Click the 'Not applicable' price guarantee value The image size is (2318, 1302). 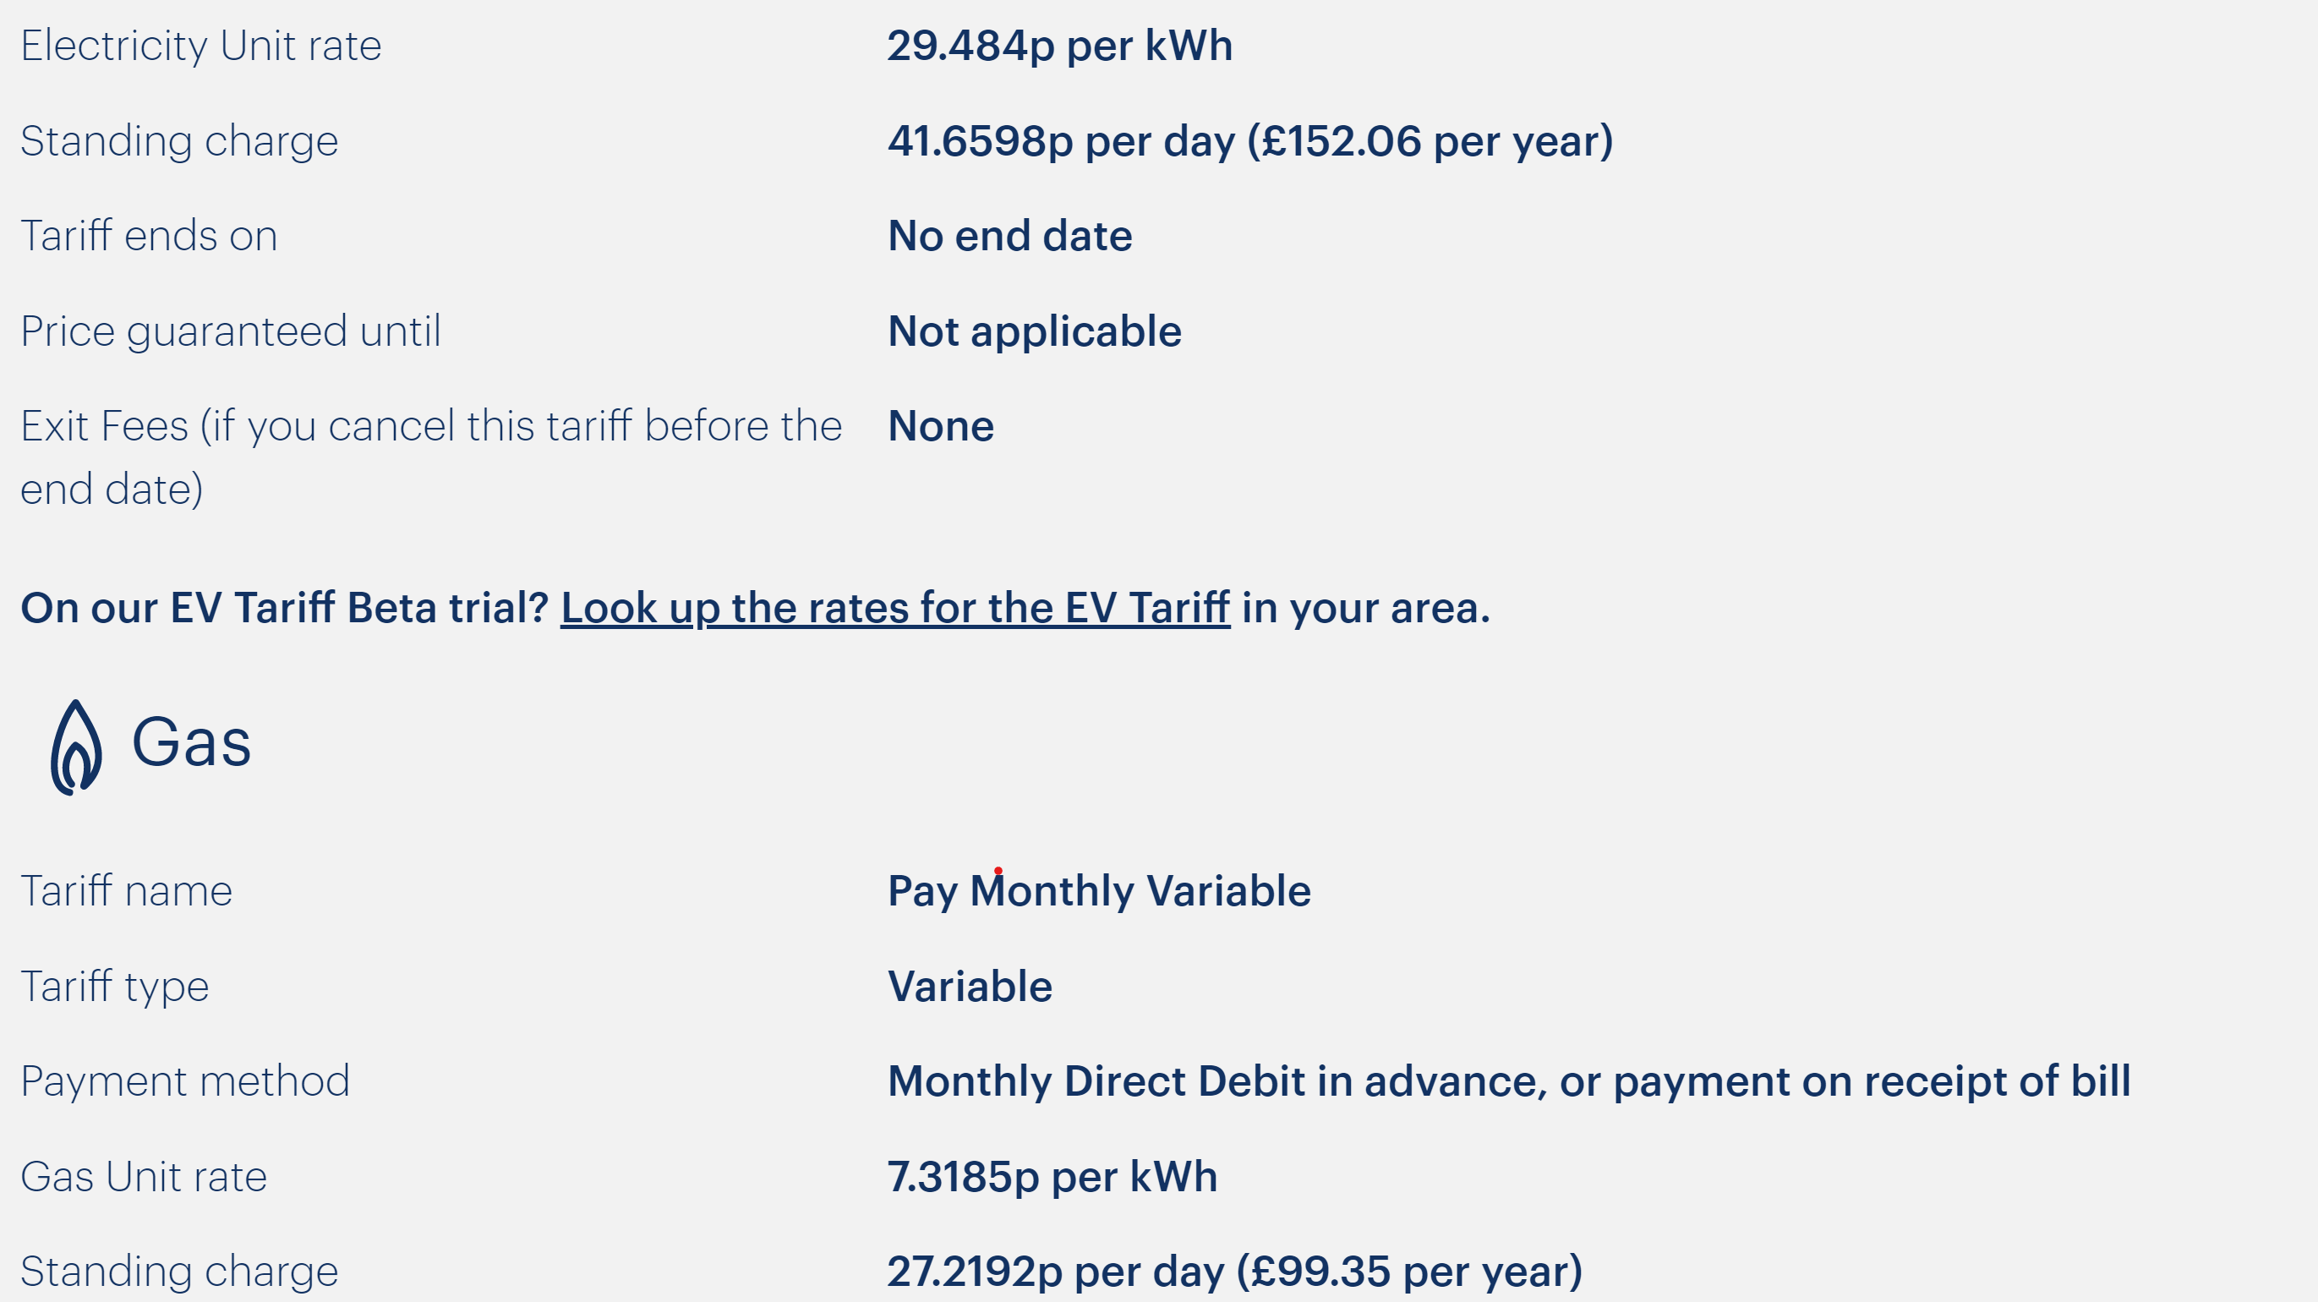click(1035, 332)
